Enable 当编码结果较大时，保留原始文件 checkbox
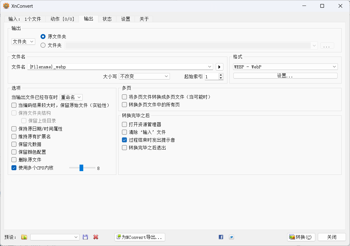 [x=14, y=105]
